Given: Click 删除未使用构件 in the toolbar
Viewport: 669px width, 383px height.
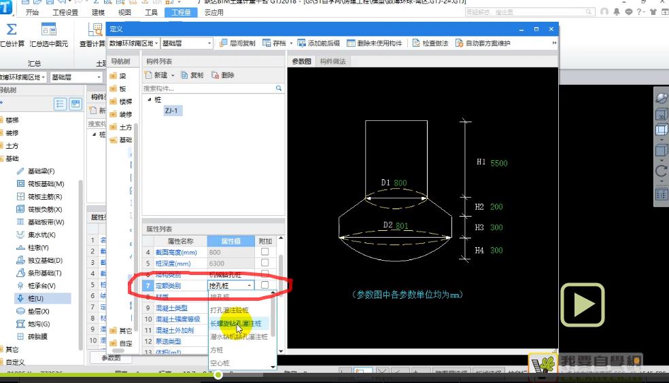Looking at the screenshot, I should (374, 43).
